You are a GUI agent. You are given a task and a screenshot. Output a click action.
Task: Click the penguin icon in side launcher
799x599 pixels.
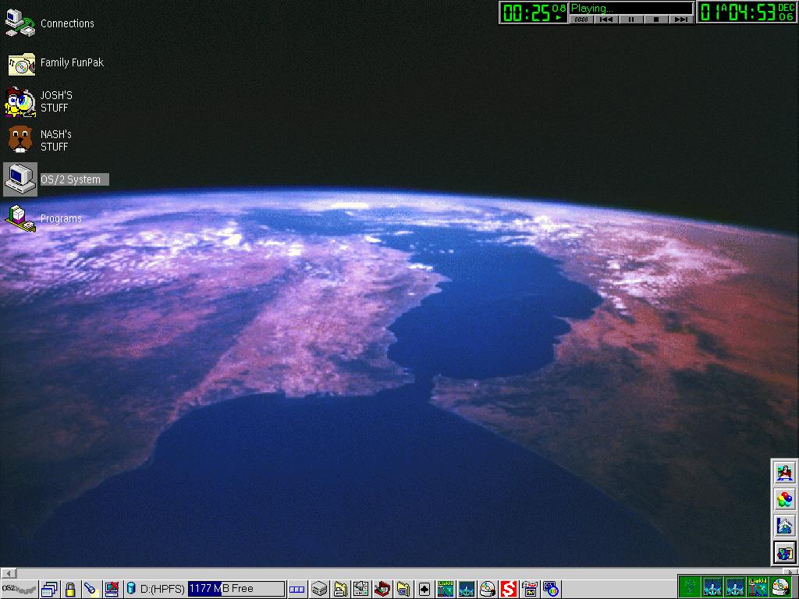[785, 473]
